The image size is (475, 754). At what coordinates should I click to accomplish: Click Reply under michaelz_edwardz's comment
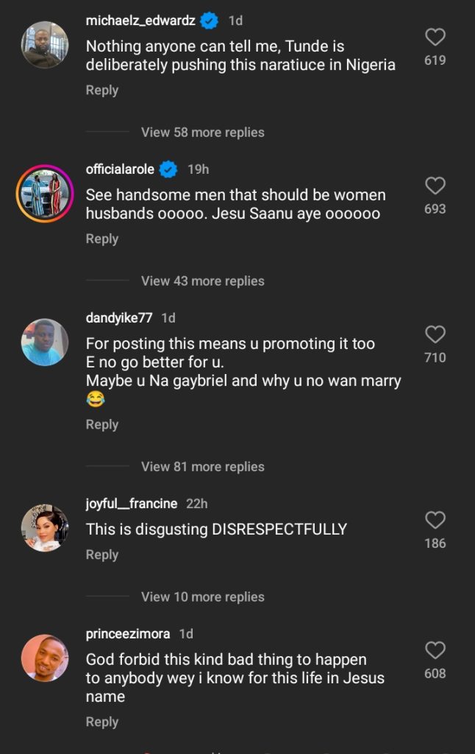click(x=101, y=90)
